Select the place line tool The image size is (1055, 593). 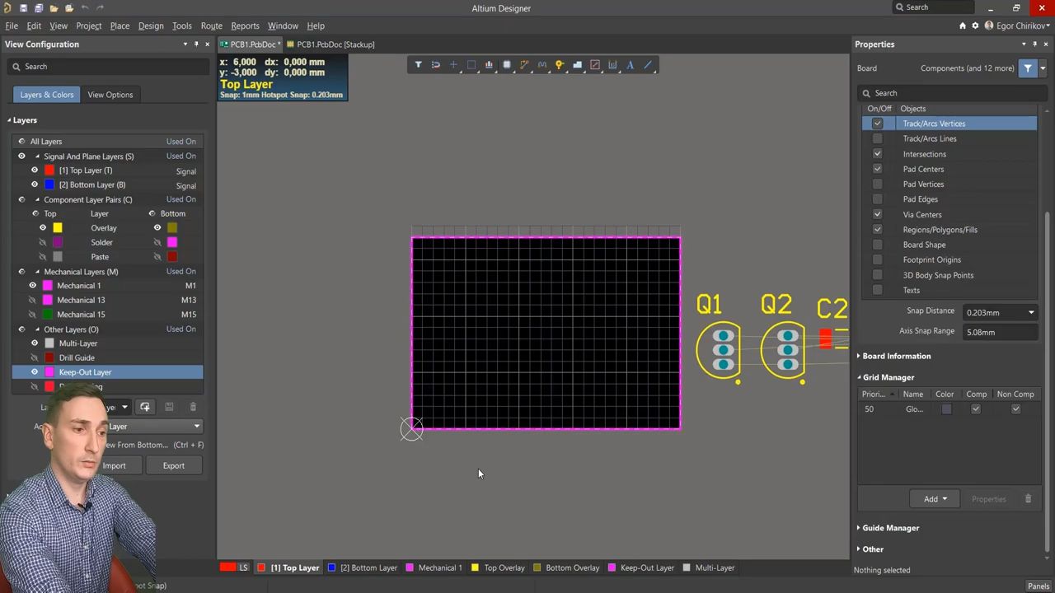(x=649, y=65)
